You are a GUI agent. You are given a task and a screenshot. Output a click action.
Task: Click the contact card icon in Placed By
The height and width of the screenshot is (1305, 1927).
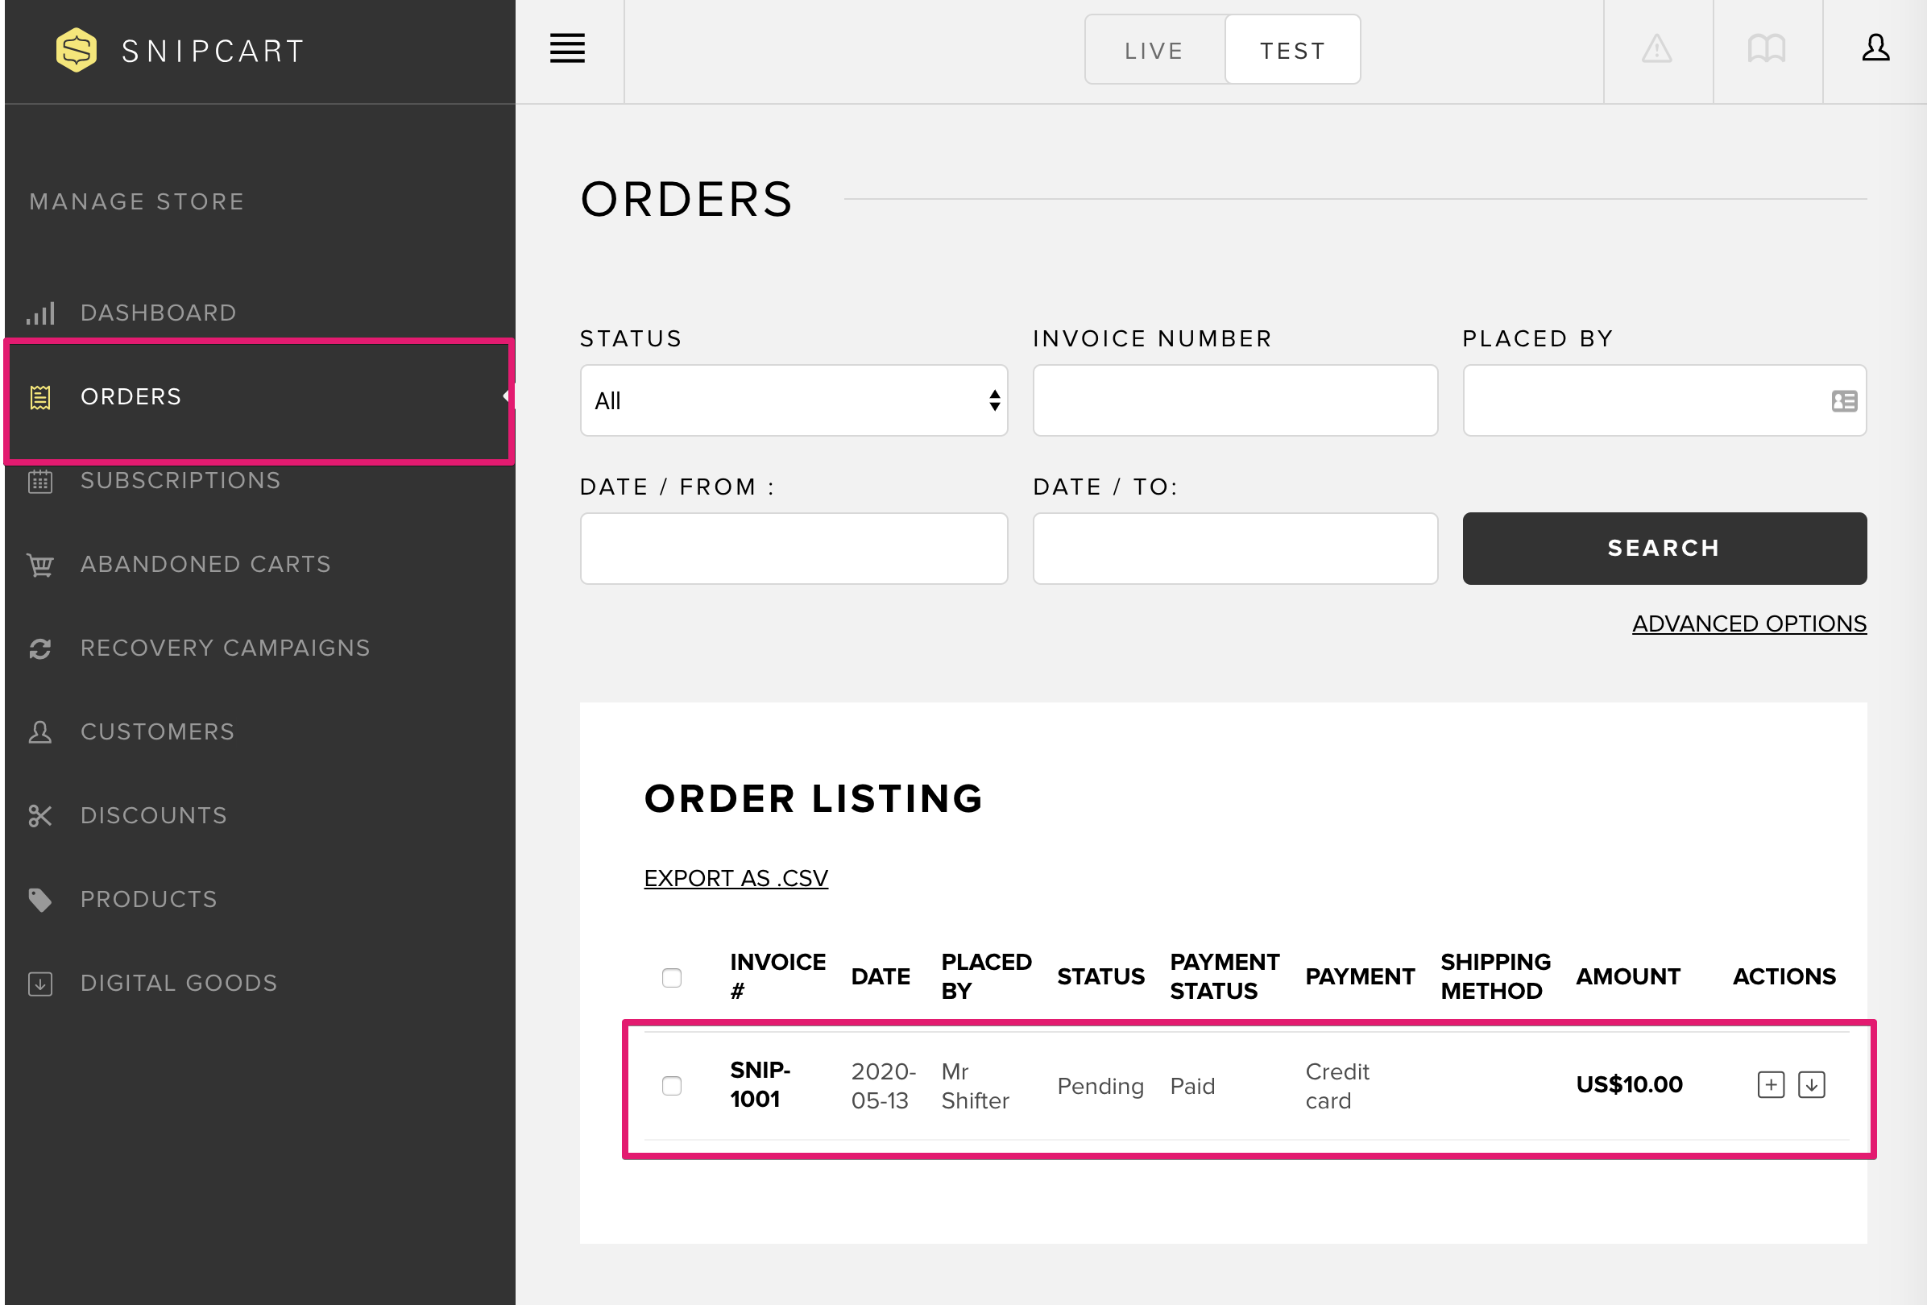pyautogui.click(x=1844, y=401)
